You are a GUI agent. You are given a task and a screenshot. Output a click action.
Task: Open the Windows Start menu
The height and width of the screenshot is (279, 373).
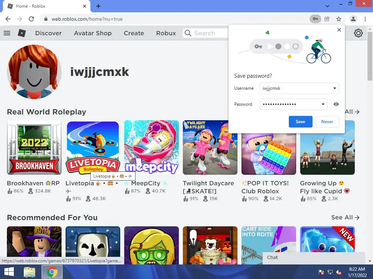point(9,272)
